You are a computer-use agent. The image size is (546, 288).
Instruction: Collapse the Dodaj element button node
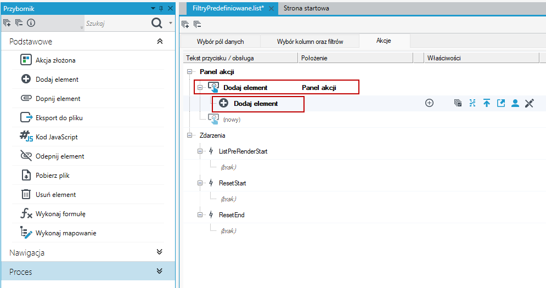tap(200, 87)
